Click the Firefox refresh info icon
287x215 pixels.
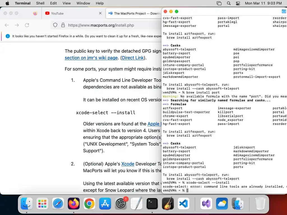tap(8, 36)
